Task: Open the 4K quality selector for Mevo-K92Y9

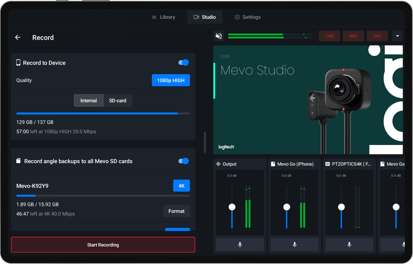Action: click(x=181, y=185)
